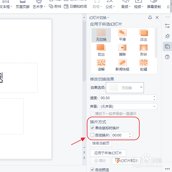Viewport: 172px width, 172px height.
Task: Enable the 自动换片 checkbox
Action: click(x=92, y=135)
